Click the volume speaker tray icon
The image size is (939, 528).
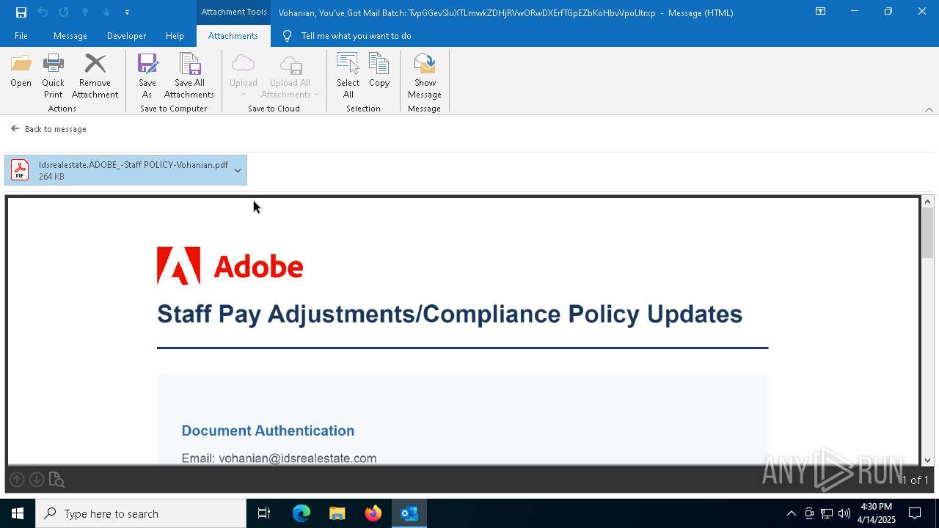tap(844, 513)
